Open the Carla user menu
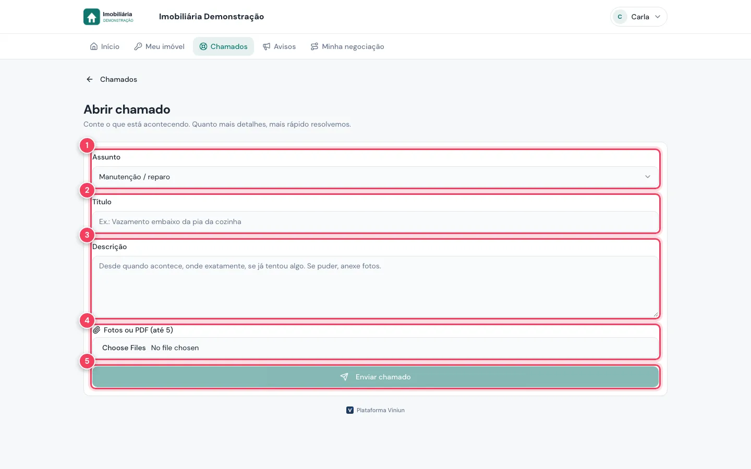The height and width of the screenshot is (469, 751). click(638, 17)
